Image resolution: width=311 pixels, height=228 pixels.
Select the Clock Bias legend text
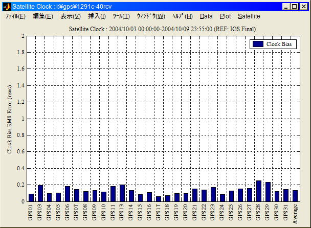pyautogui.click(x=281, y=44)
